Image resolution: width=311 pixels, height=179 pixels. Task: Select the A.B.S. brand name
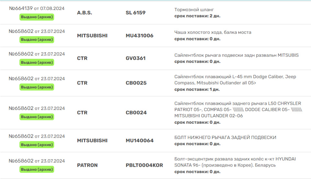[x=85, y=13]
